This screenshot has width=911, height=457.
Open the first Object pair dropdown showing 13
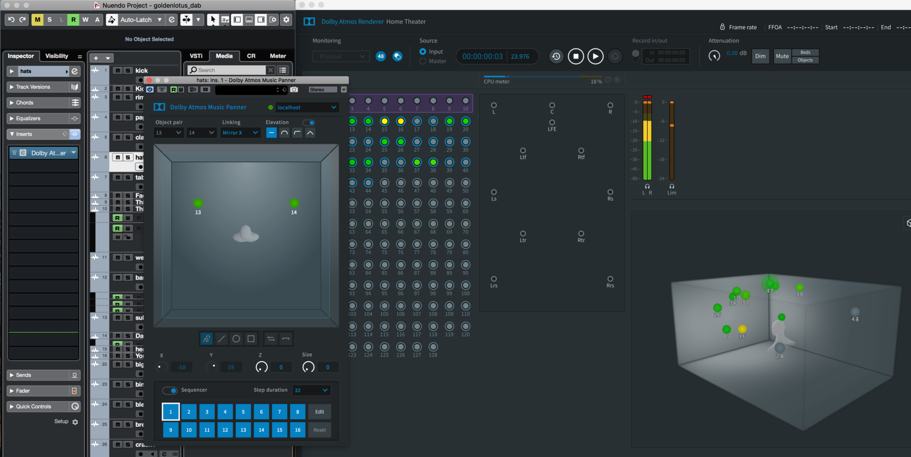[169, 132]
